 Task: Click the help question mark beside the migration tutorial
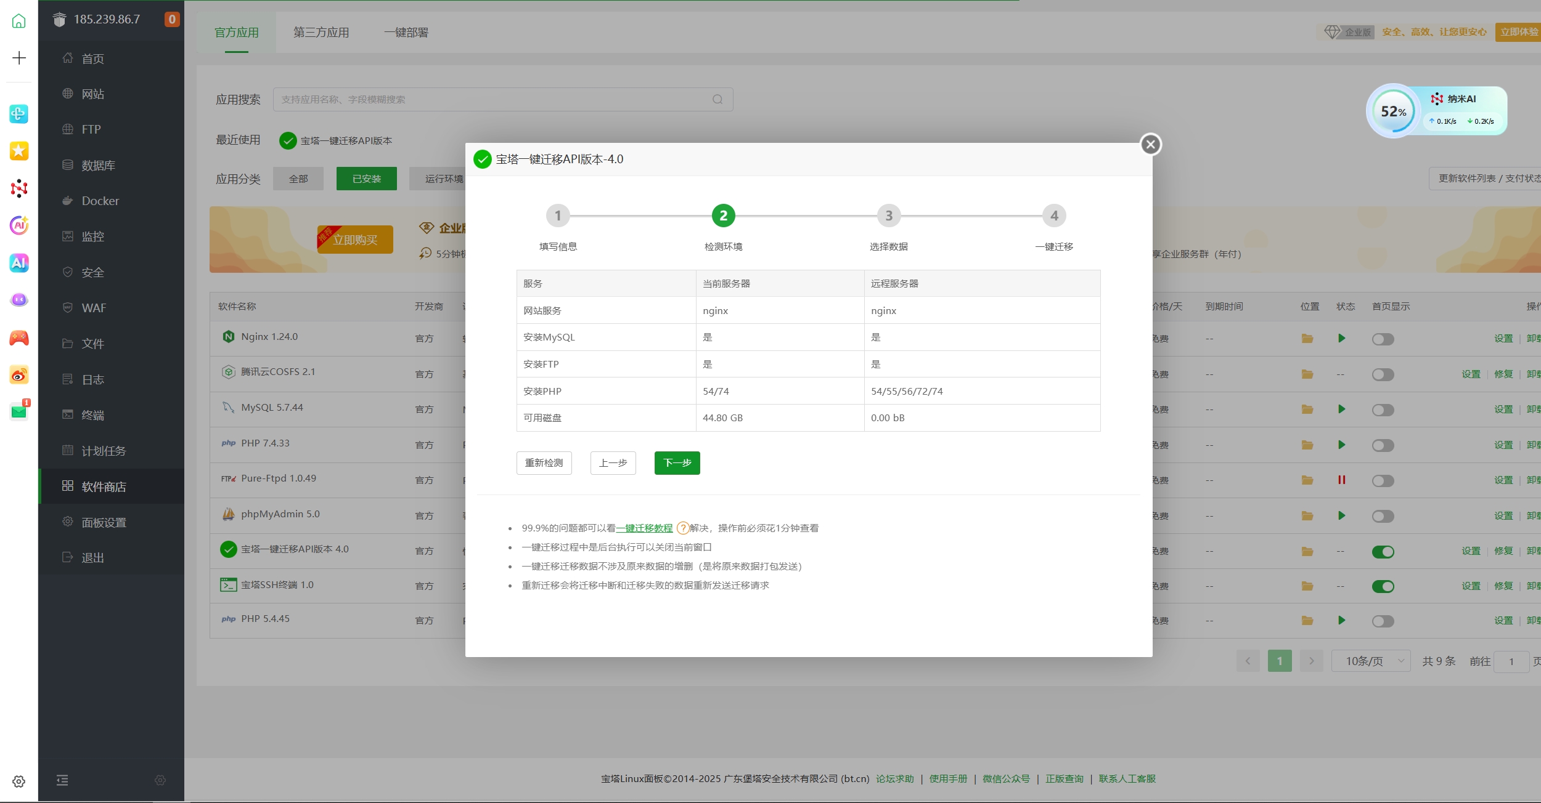point(682,528)
